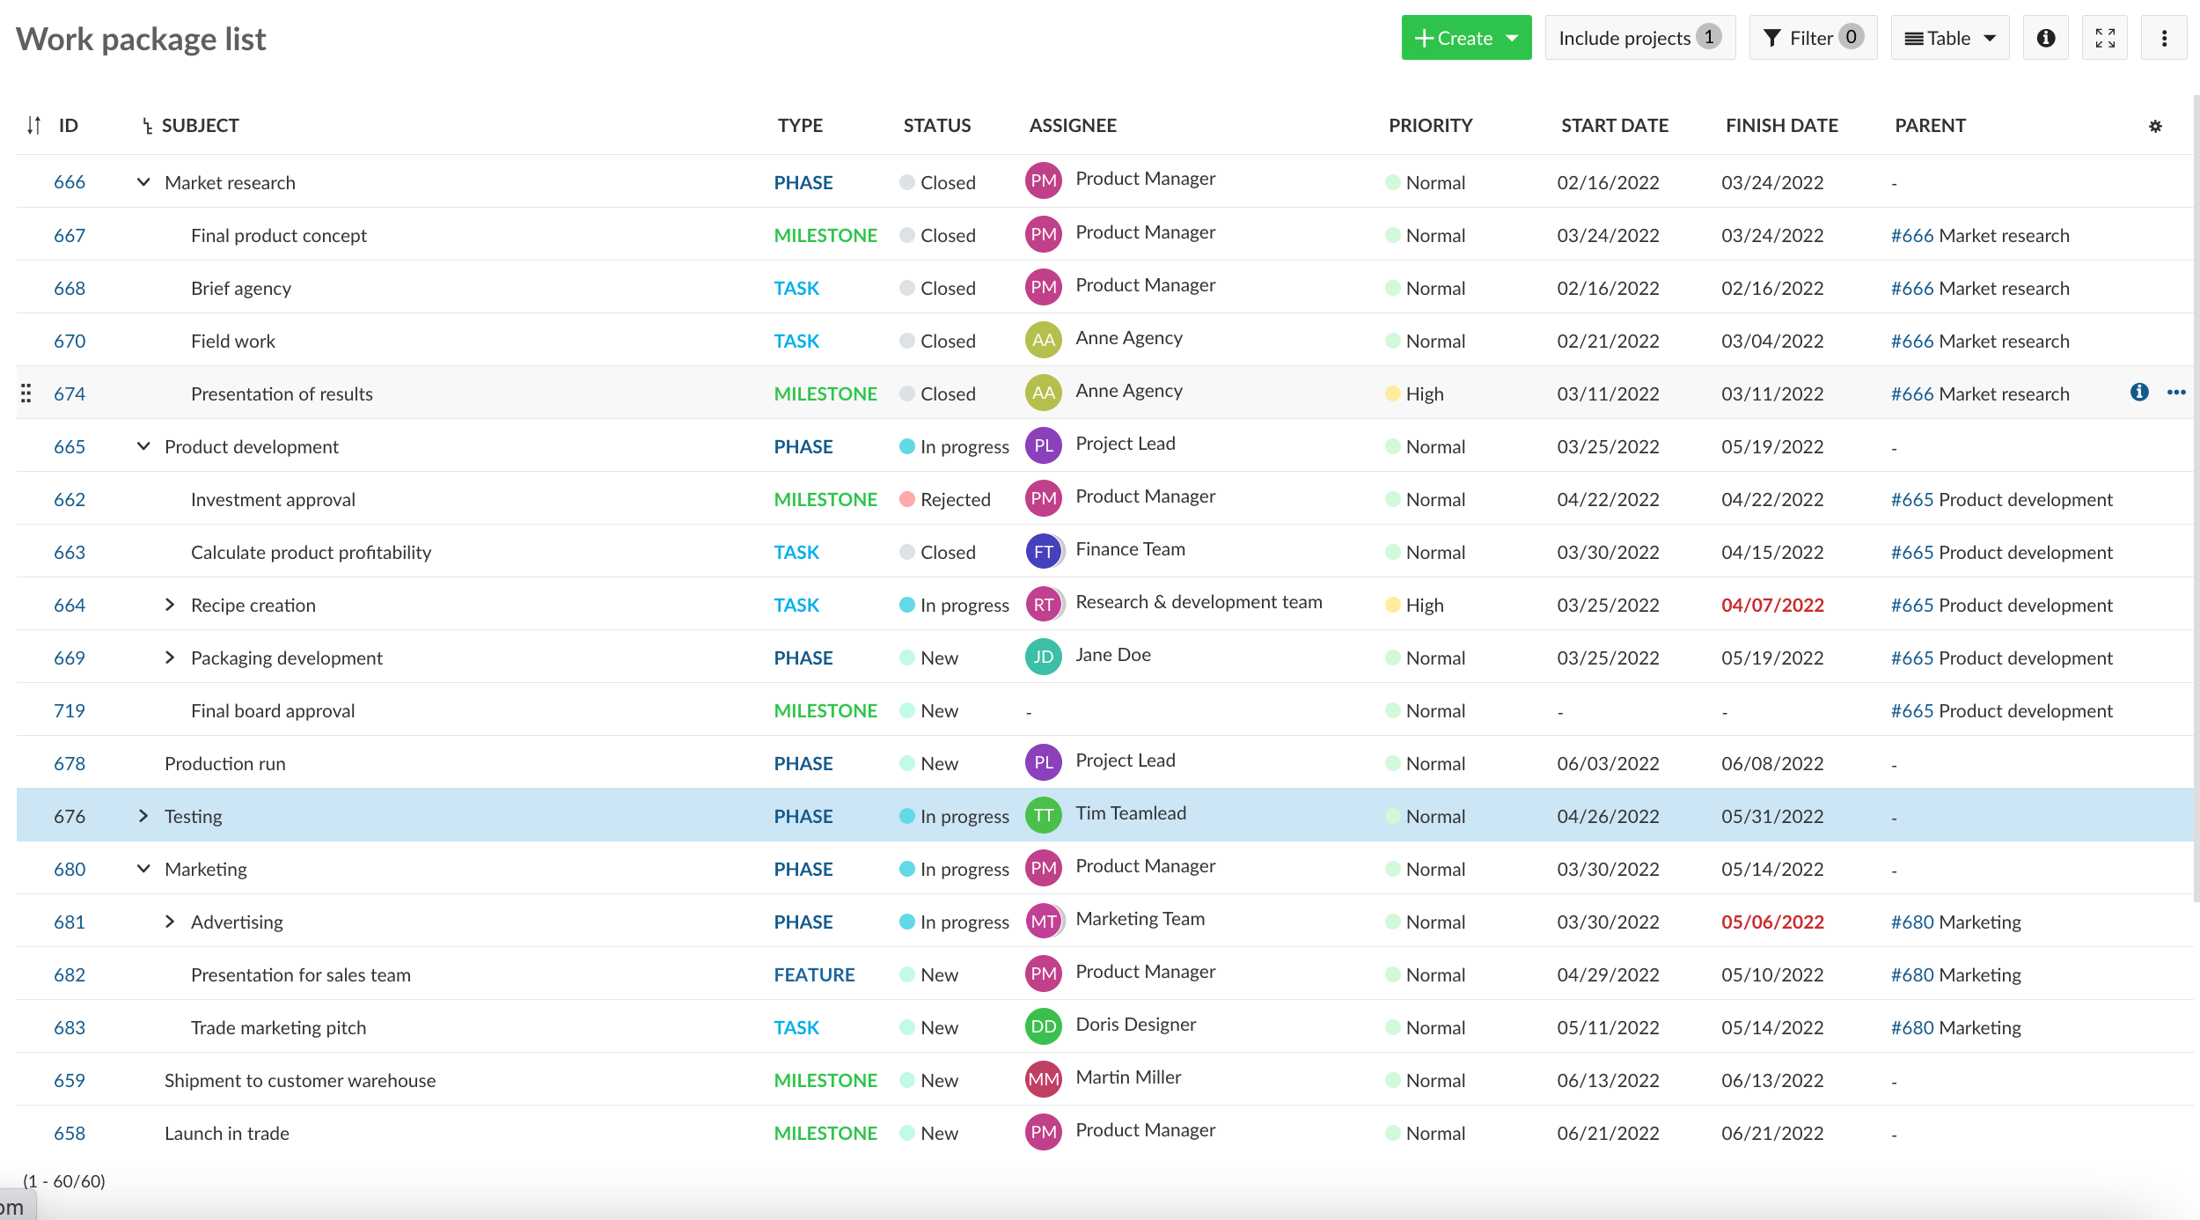This screenshot has height=1220, width=2200.
Task: Activate fullscreen zen mode icon
Action: pyautogui.click(x=2105, y=38)
